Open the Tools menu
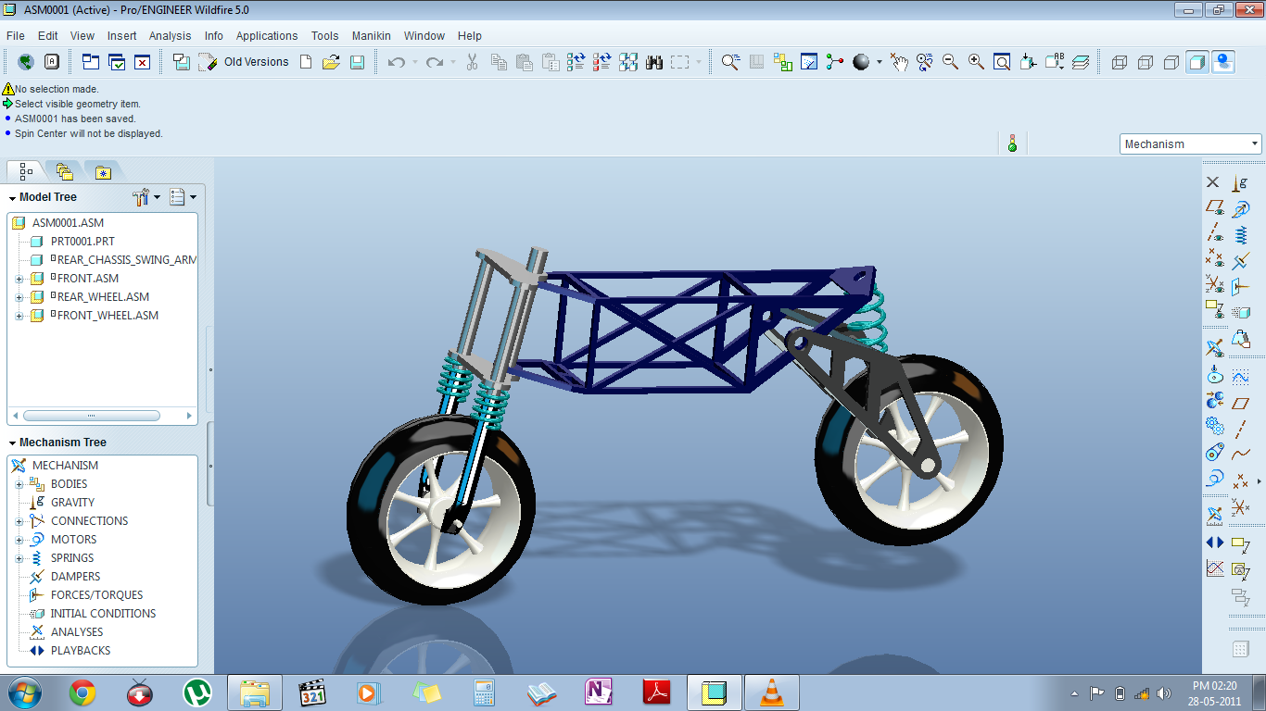 (x=324, y=36)
